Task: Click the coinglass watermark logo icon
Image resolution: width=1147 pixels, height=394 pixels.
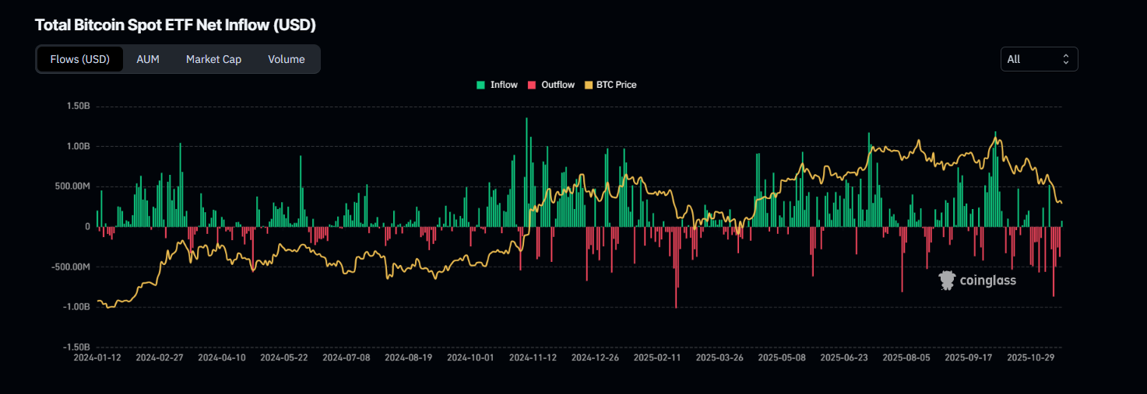Action: click(947, 281)
